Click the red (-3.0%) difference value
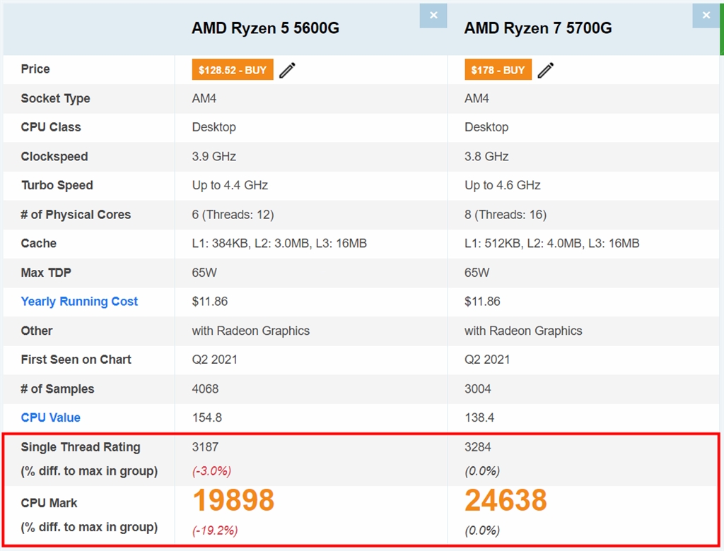The height and width of the screenshot is (551, 724). tap(211, 471)
